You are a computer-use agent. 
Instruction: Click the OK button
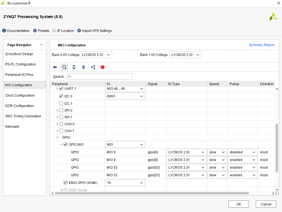[239, 204]
